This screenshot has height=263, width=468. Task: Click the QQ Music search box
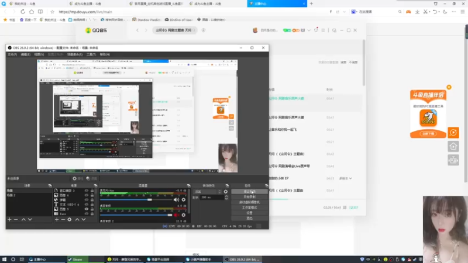click(x=175, y=30)
